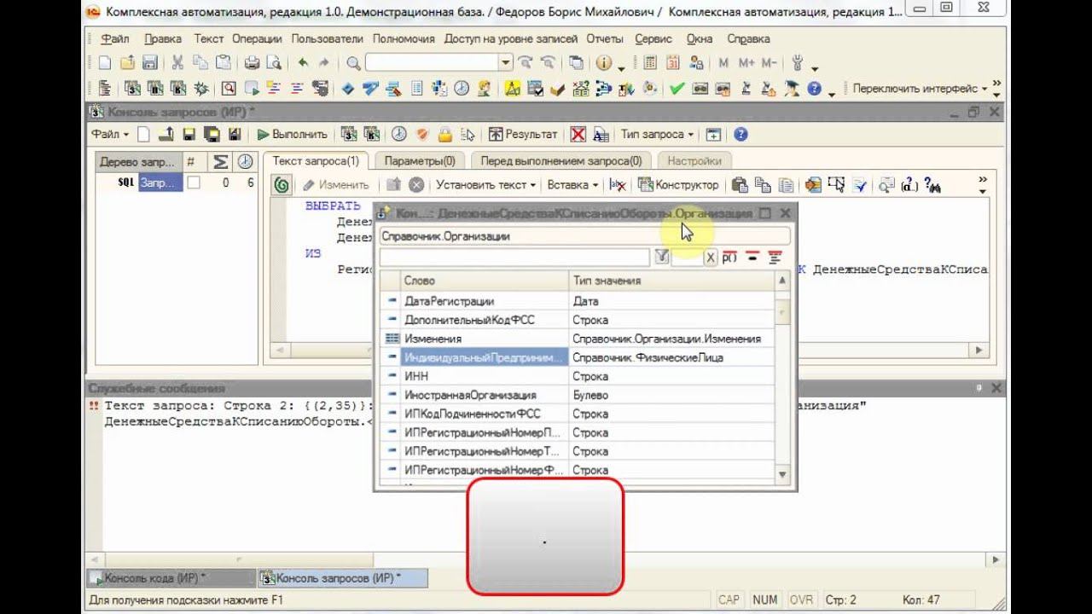Click the Слово column header
This screenshot has height=614, width=1092.
click(485, 281)
